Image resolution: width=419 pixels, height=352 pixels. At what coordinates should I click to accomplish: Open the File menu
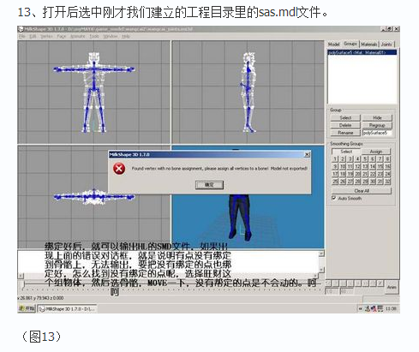pos(22,36)
